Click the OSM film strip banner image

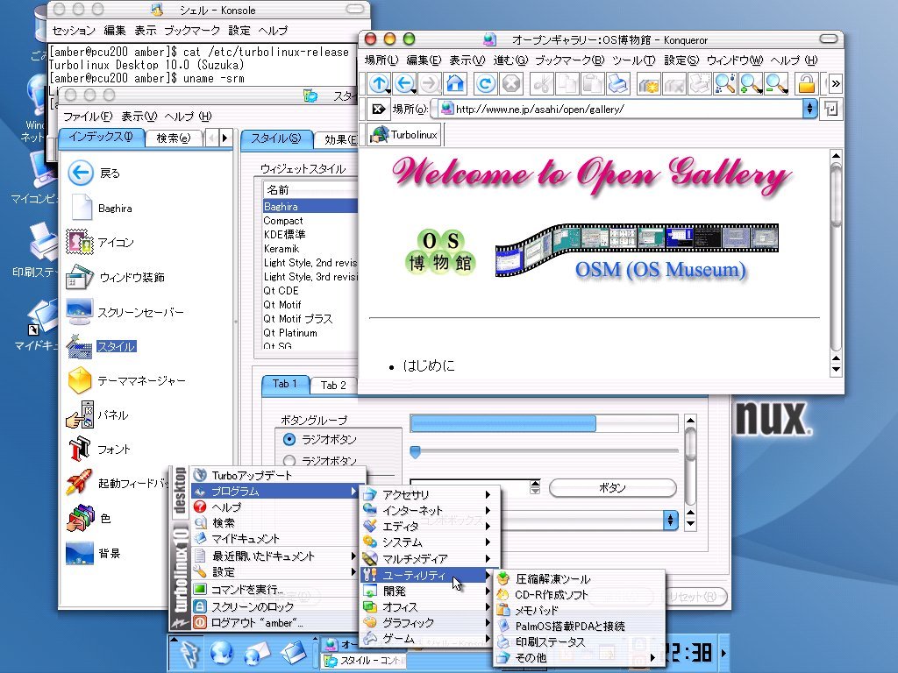[637, 249]
